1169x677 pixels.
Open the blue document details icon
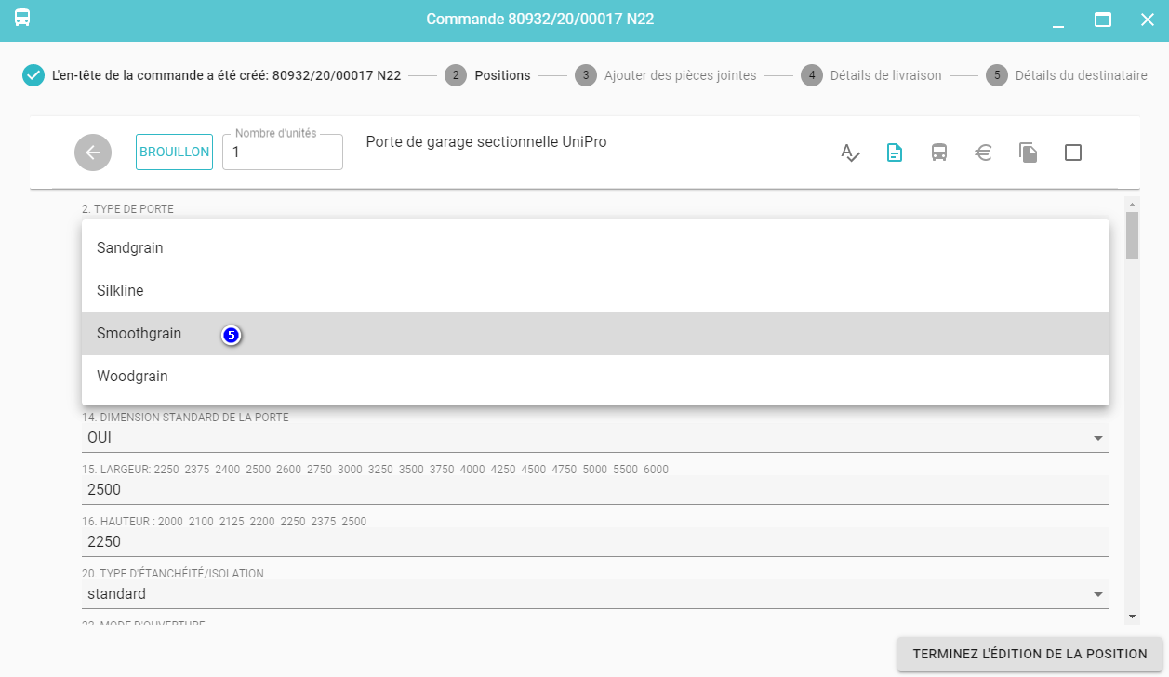895,153
